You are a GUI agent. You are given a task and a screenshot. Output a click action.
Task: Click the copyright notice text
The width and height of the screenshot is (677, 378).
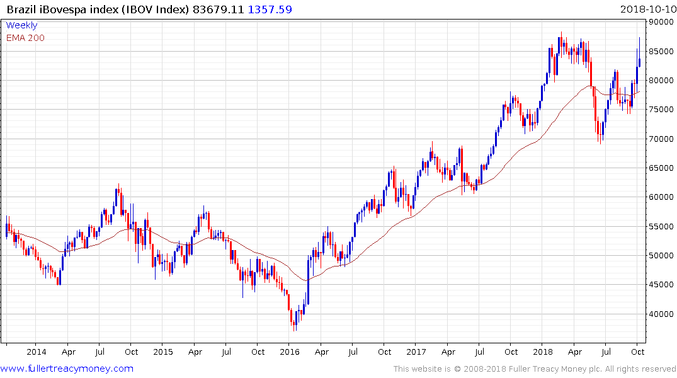[x=535, y=369]
